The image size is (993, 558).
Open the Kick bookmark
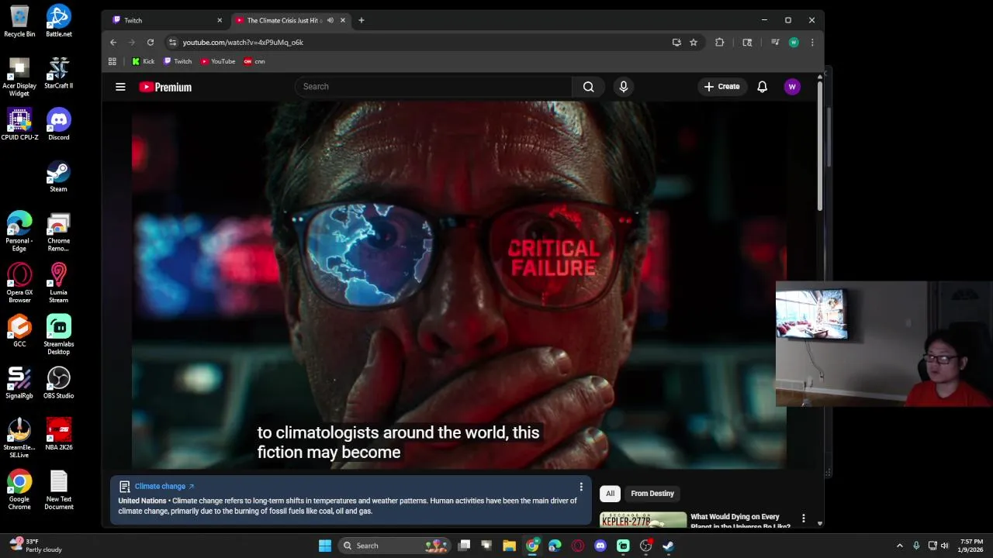pyautogui.click(x=144, y=61)
